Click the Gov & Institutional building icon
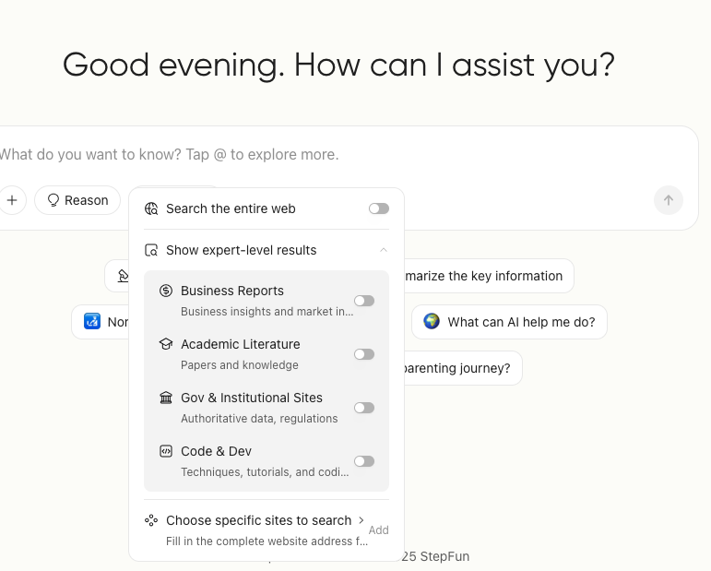The image size is (711, 571). pyautogui.click(x=166, y=398)
